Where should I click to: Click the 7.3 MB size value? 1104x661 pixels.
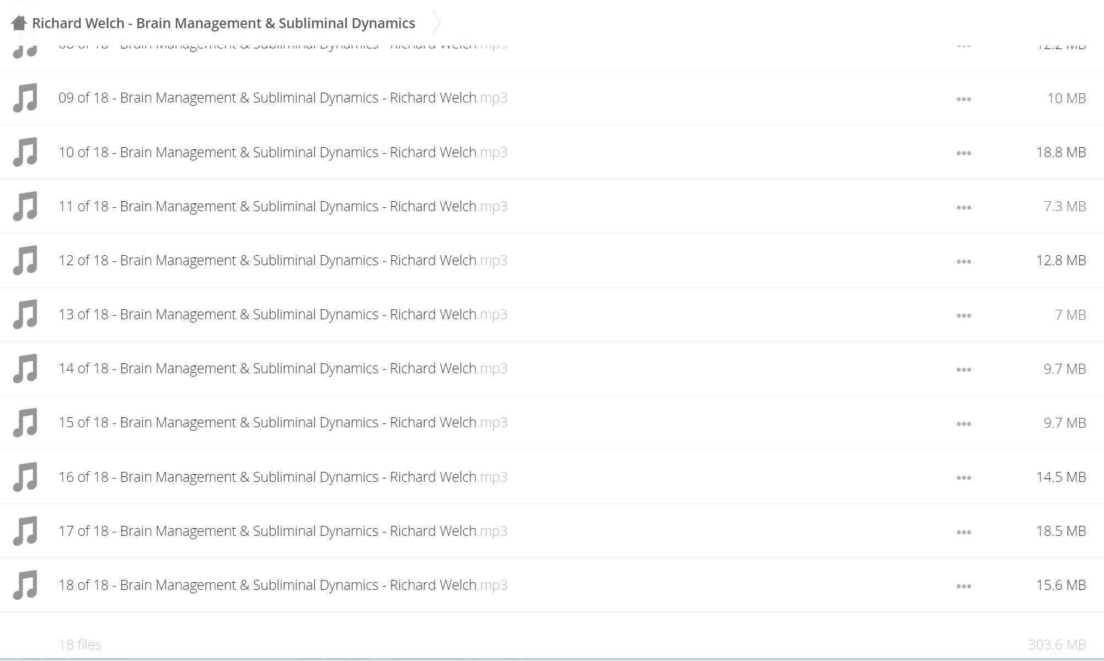[1065, 206]
